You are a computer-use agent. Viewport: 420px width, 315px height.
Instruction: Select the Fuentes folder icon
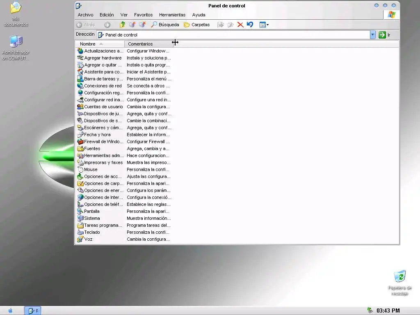click(x=80, y=148)
